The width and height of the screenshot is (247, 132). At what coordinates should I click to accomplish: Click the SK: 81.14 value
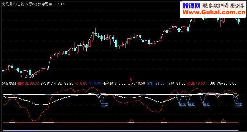(x=48, y=83)
